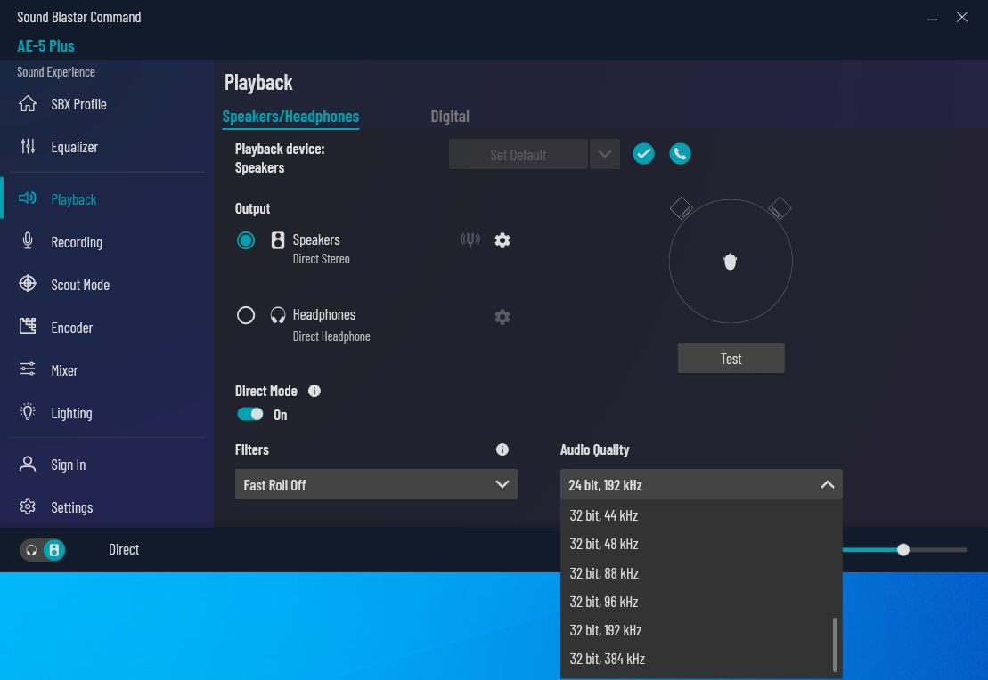Click the Test button

[731, 359]
